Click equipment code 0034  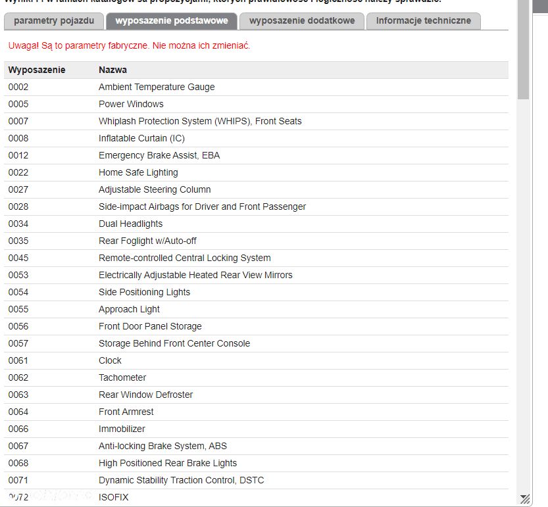(x=18, y=224)
